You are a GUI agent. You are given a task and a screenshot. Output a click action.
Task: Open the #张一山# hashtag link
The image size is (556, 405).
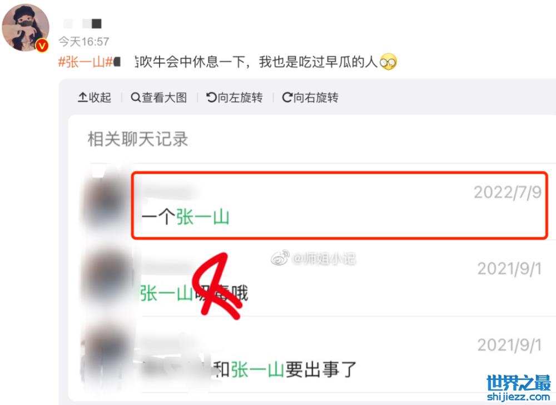[85, 62]
